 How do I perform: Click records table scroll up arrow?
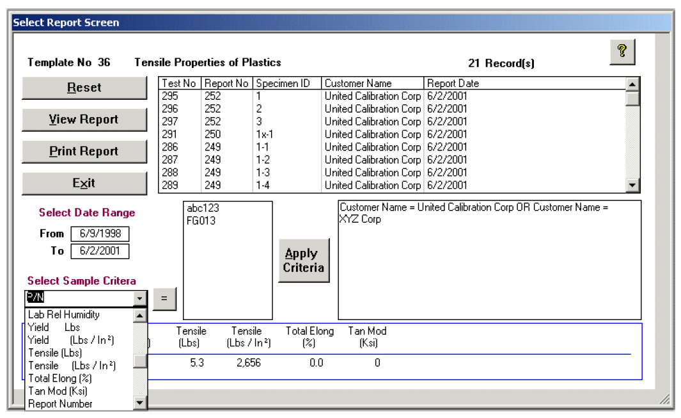tap(632, 84)
